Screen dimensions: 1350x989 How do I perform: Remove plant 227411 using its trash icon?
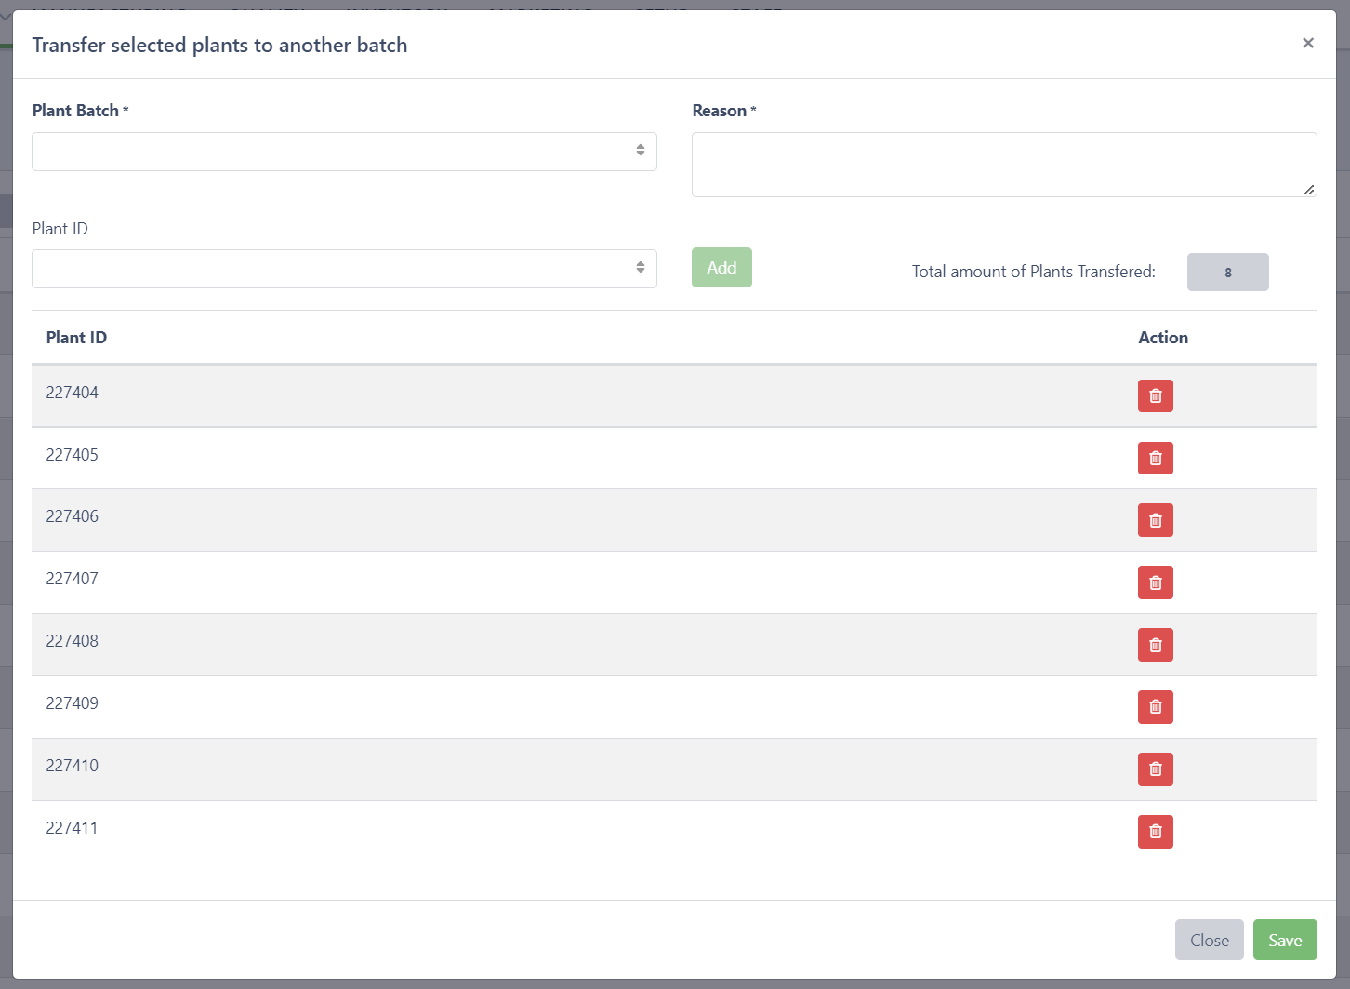click(x=1155, y=832)
